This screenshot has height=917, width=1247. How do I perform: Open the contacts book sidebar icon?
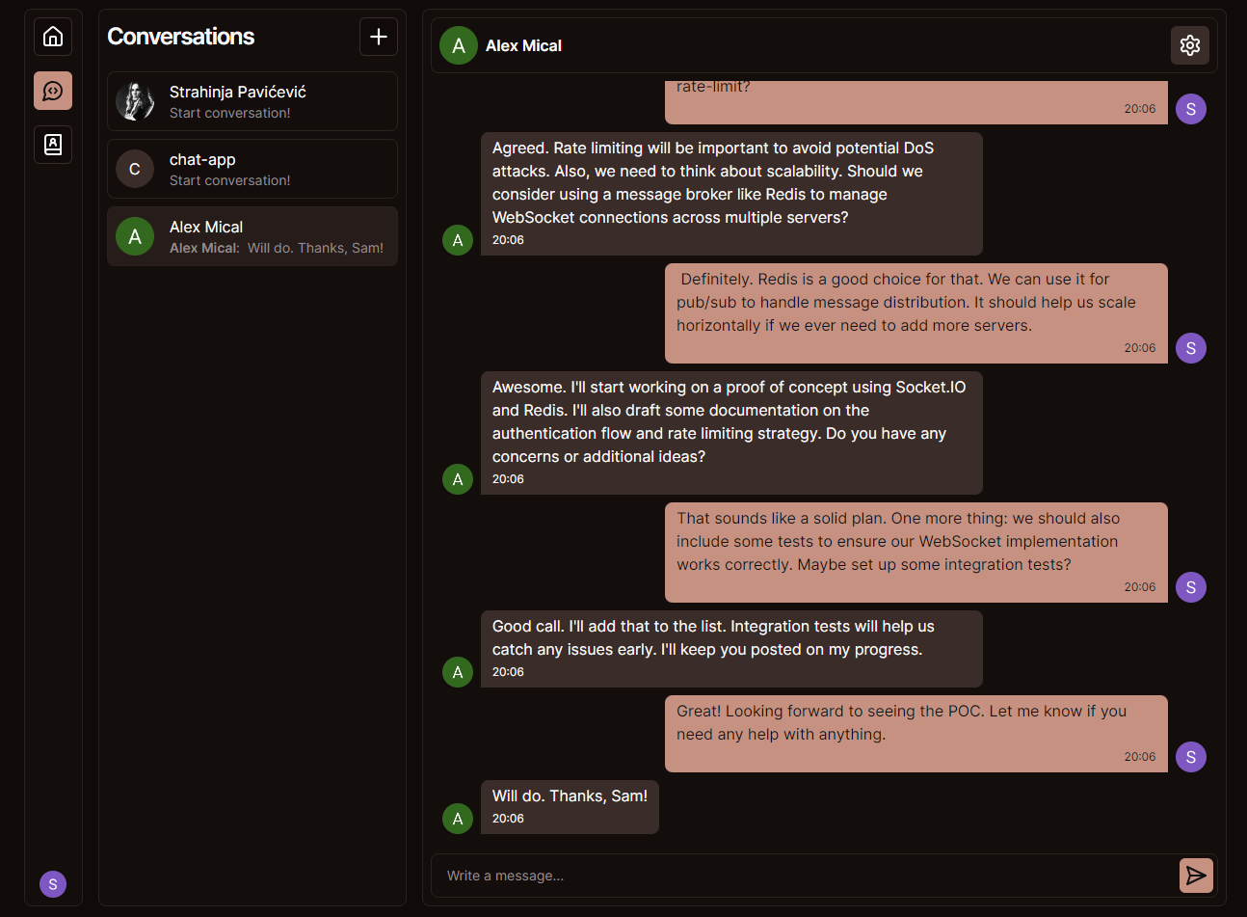[x=53, y=145]
